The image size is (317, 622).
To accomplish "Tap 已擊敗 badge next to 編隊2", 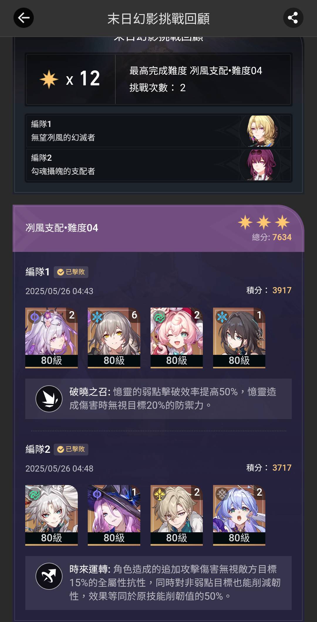I will pyautogui.click(x=71, y=449).
